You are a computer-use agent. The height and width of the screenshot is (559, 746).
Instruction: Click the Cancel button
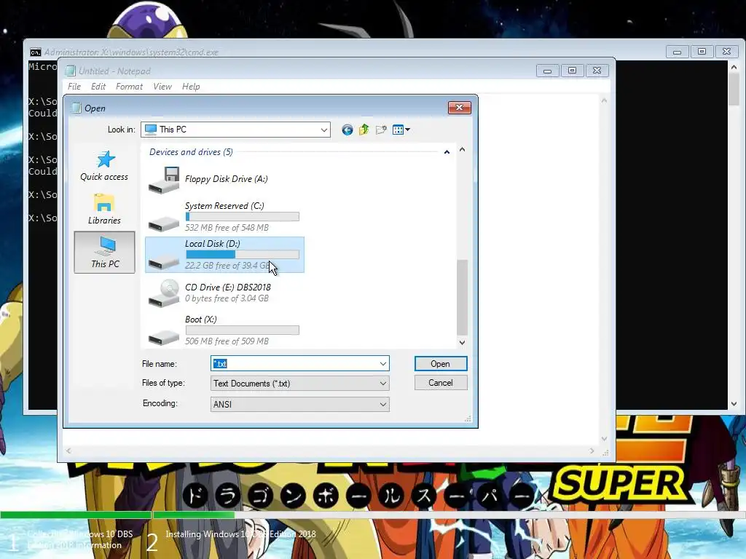tap(441, 383)
